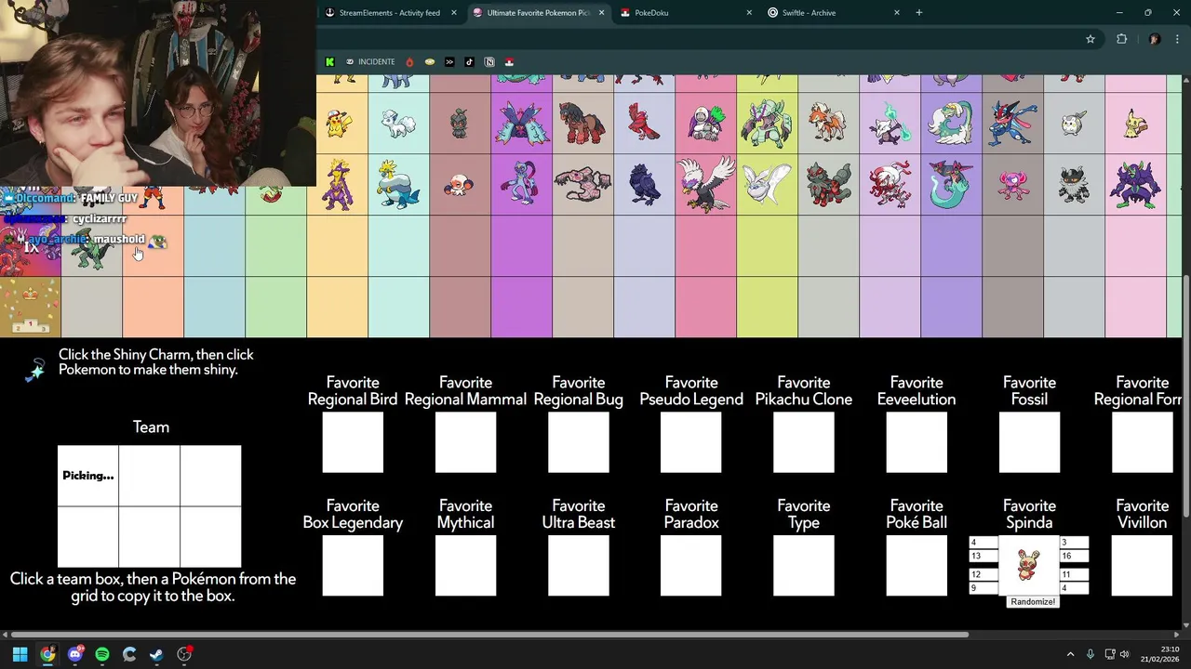Select Mudsdale from the grid
Screen dimensions: 1191x669
(x=582, y=123)
